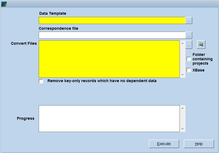This screenshot has width=219, height=153.
Task: Click the Data Template label
Action: click(x=53, y=13)
